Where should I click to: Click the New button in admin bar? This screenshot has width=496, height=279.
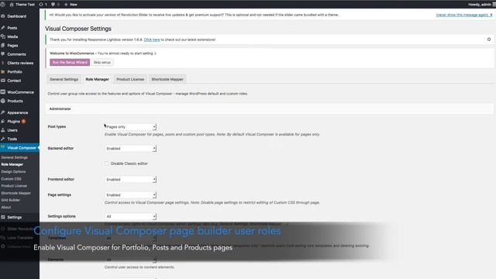[71, 5]
